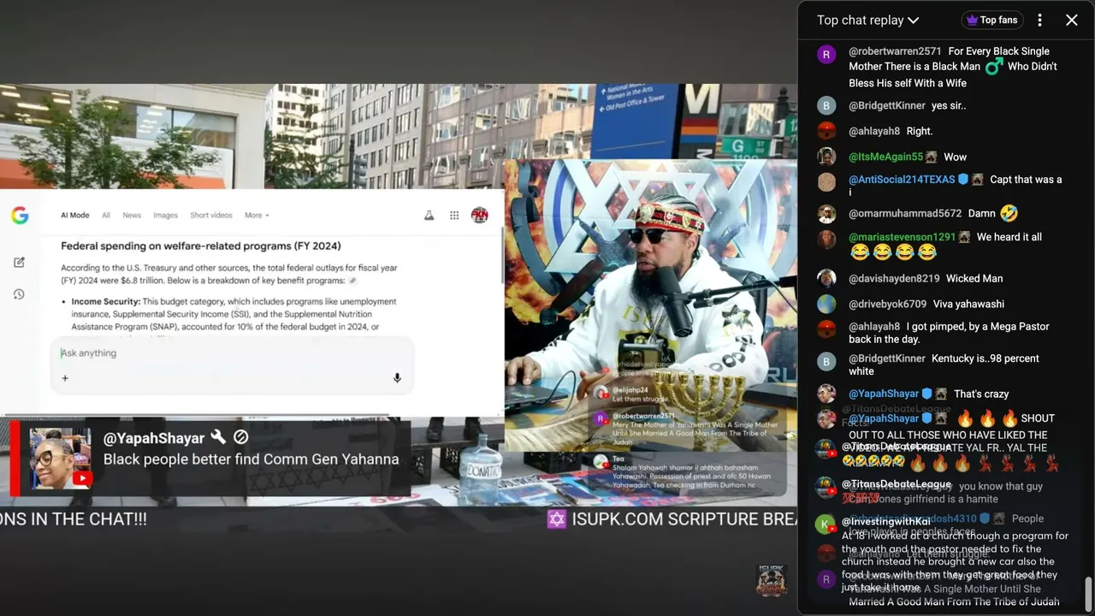
Task: Click drivebyok6709's globe avatar
Action: coord(826,305)
